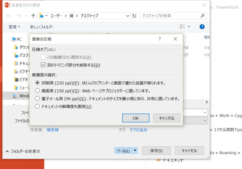Open the 整理 dropdown menu
Viewport: 242px width, 169px height.
(x=14, y=27)
